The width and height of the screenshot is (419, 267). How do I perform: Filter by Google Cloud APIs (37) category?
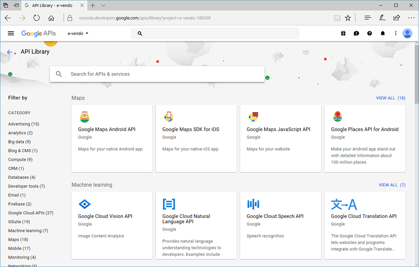point(31,213)
